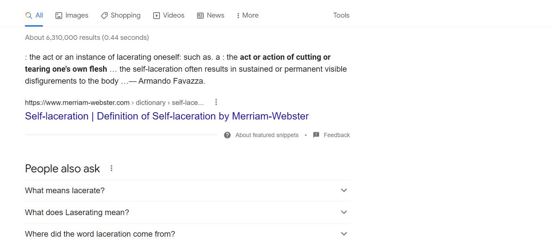Click the Shopping tag icon
Image resolution: width=551 pixels, height=239 pixels.
point(104,16)
